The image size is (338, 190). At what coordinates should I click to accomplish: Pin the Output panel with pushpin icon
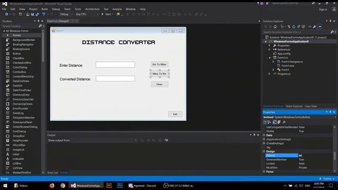254,135
